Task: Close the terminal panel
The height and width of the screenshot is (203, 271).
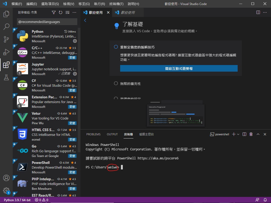Action: [x=265, y=134]
